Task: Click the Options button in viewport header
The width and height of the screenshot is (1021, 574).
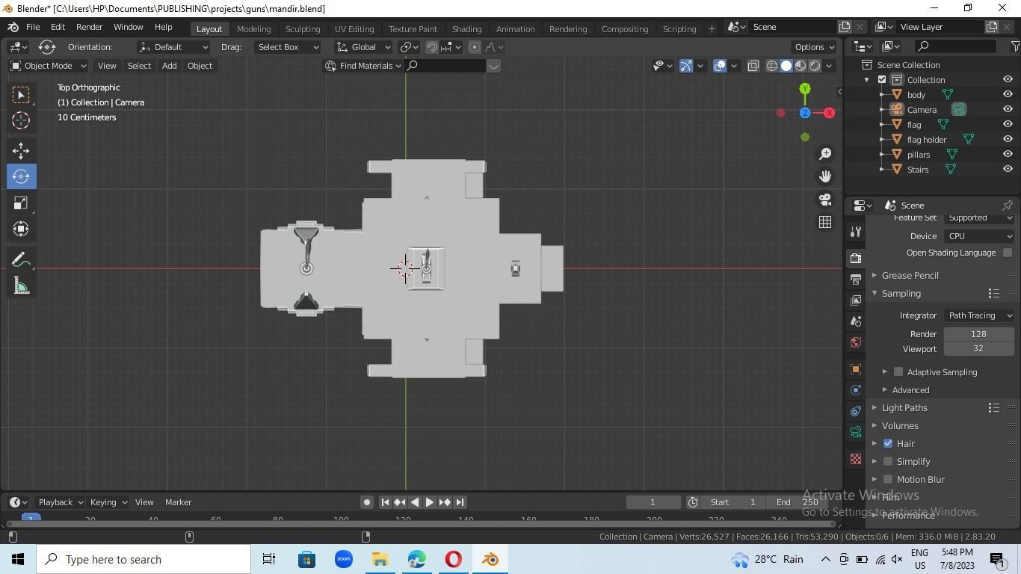Action: point(814,47)
